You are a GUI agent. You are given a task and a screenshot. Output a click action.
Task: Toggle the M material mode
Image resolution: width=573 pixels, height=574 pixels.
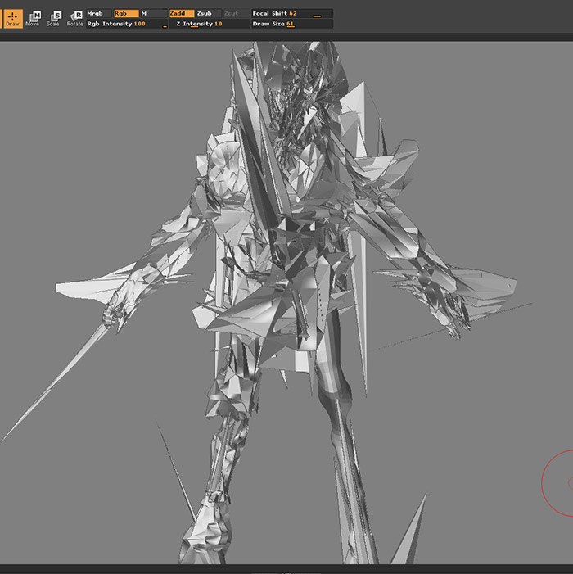point(154,14)
